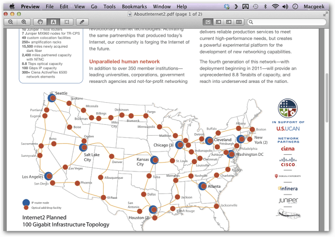This screenshot has width=335, height=237.
Task: Click the Time Machine menu bar icon
Action: coord(255,7)
